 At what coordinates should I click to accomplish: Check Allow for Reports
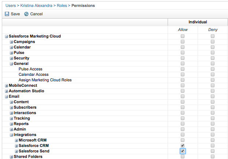[183, 124]
